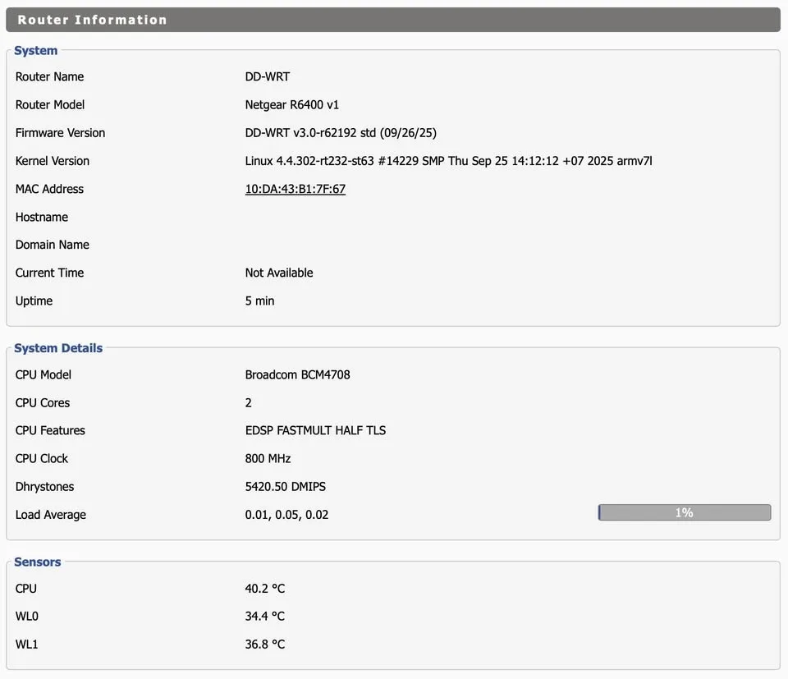Image resolution: width=788 pixels, height=679 pixels.
Task: Click the CPU Clock 800 MHz value
Action: click(268, 458)
